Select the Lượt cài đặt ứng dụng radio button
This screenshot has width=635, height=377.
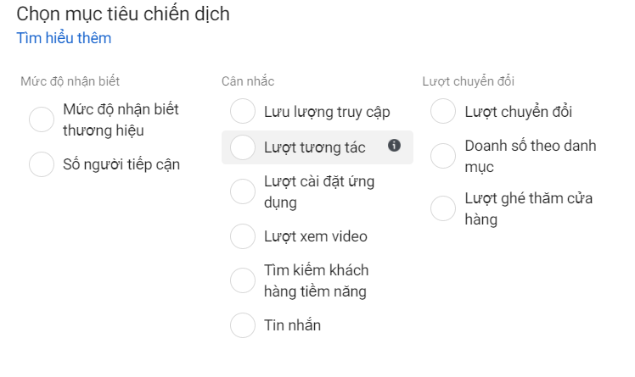pyautogui.click(x=243, y=191)
